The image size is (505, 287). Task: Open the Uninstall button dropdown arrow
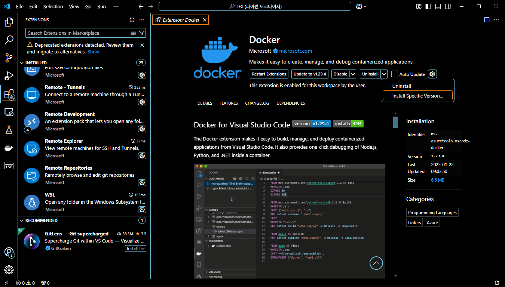[x=384, y=74]
